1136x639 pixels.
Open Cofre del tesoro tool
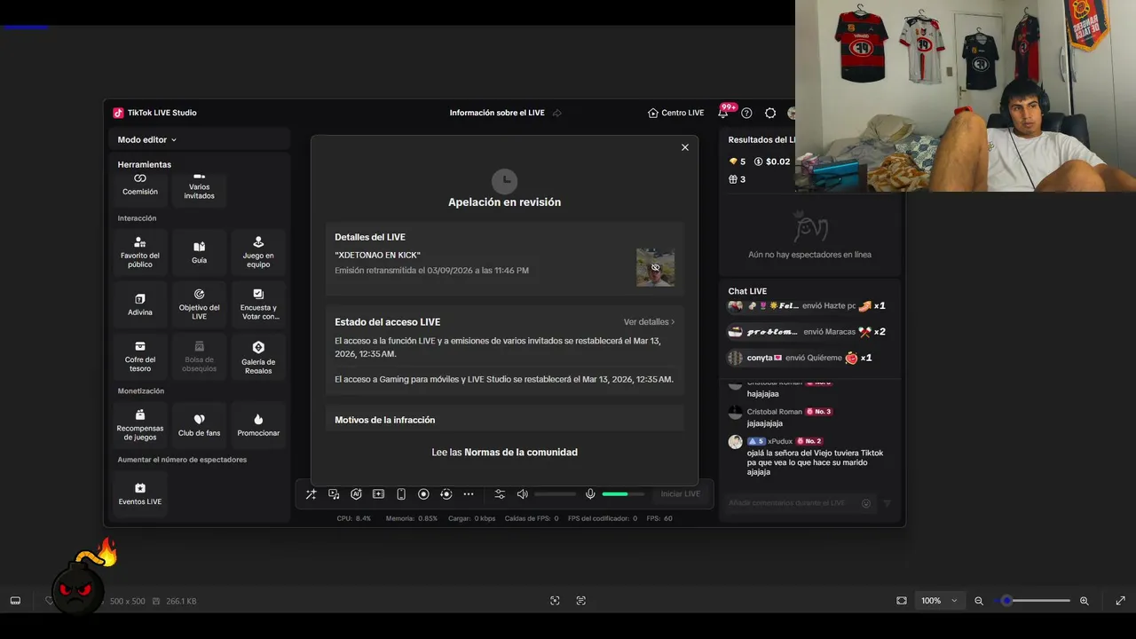140,357
